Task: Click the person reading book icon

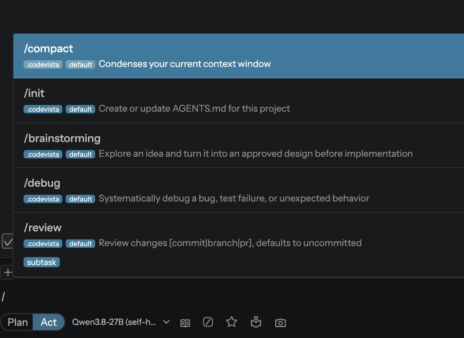Action: (256, 322)
